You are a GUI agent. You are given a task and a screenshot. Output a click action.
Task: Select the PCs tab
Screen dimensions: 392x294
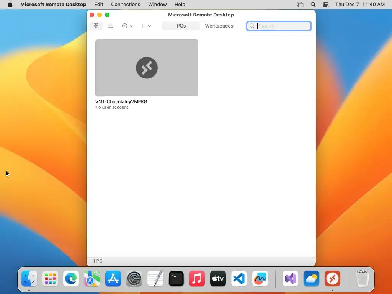tap(181, 26)
